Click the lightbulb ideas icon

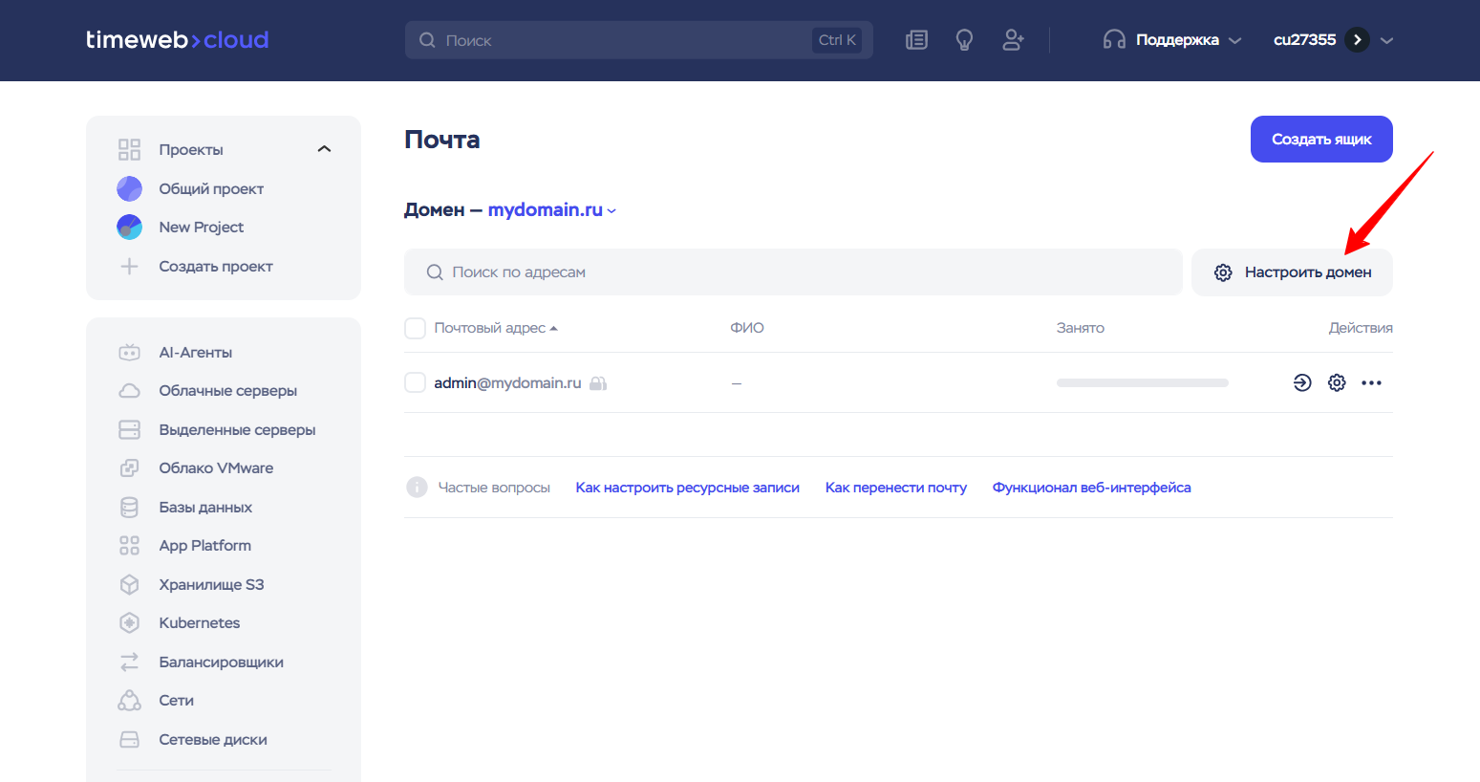[x=964, y=40]
